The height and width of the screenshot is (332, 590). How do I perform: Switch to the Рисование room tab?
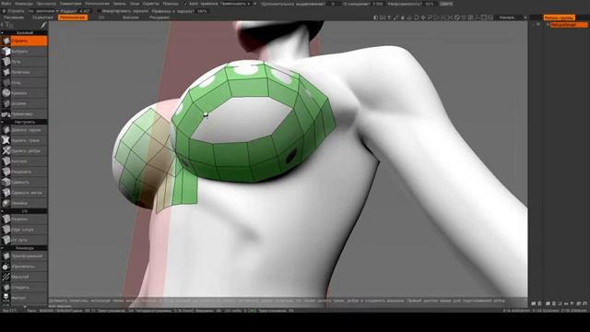(14, 18)
